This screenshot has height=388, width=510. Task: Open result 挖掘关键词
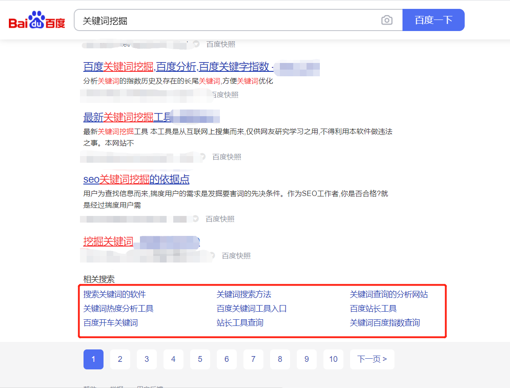click(x=108, y=242)
